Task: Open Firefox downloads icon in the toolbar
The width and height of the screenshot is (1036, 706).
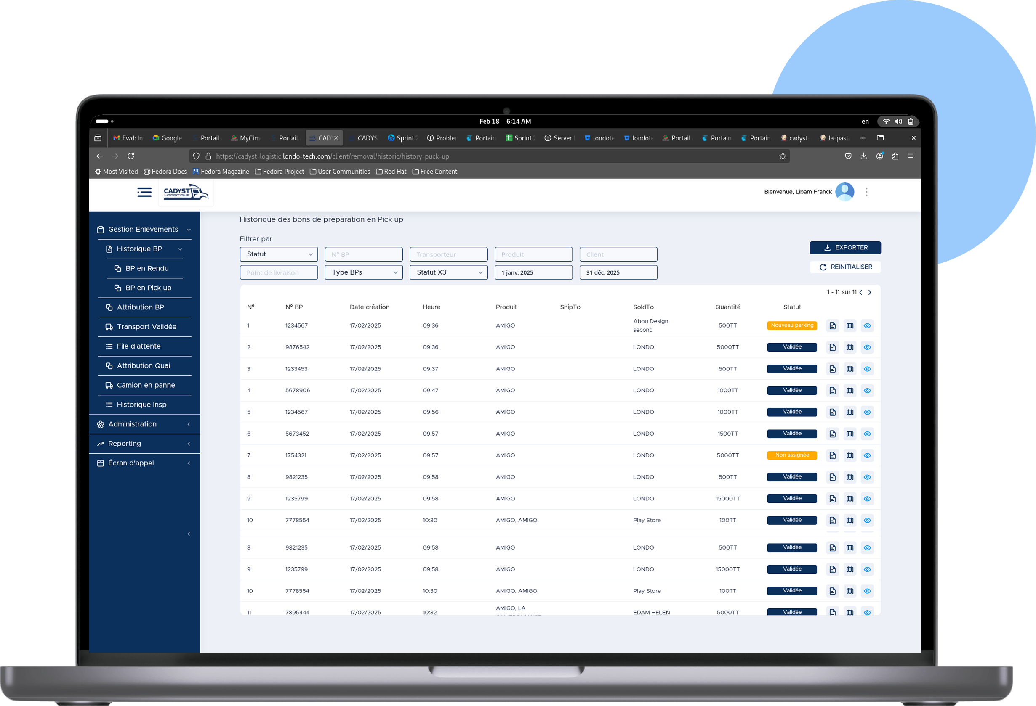Action: [864, 156]
